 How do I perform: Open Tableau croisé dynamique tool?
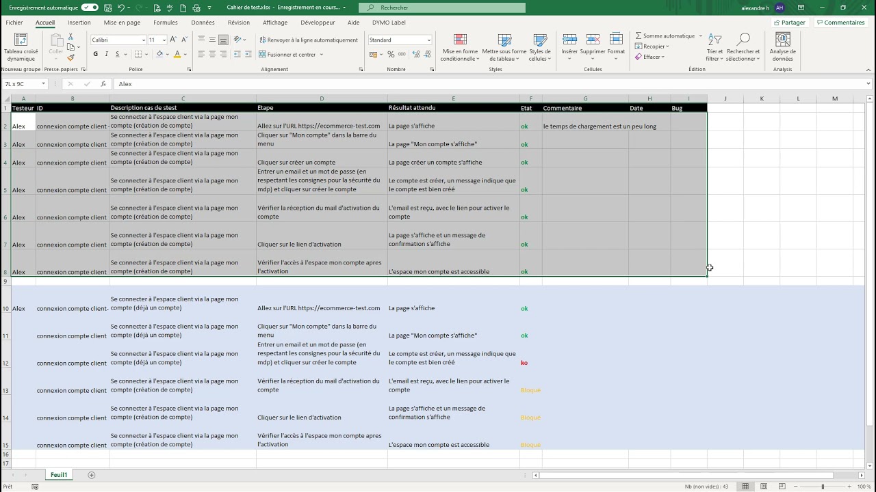click(21, 47)
